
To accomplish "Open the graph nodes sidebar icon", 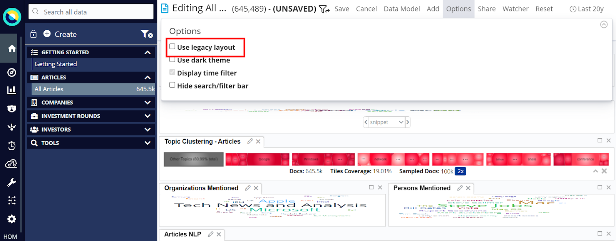I will tap(12, 127).
